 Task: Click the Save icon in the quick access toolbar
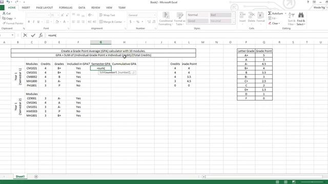tap(2, 2)
